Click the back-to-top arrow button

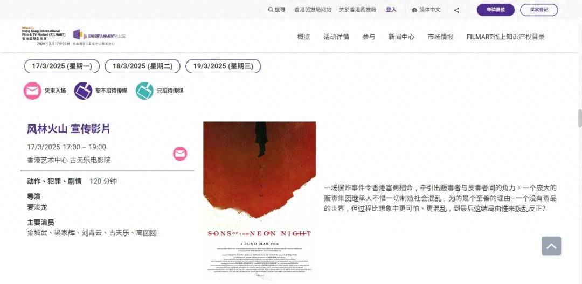click(552, 246)
